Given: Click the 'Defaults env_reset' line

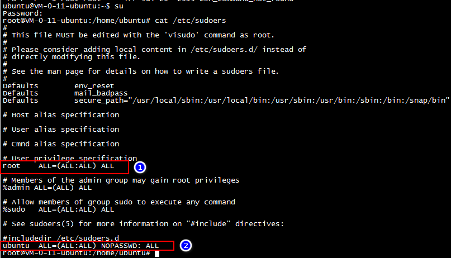Looking at the screenshot, I should pos(58,86).
